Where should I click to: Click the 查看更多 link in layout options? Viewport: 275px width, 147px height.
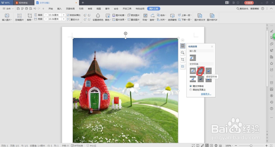206,94
